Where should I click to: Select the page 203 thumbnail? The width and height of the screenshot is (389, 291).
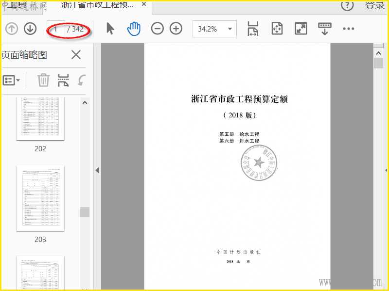click(40, 198)
